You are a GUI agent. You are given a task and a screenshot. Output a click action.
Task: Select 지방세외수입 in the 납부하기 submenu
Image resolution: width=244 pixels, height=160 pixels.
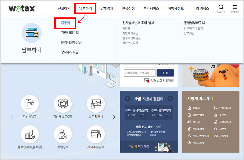click(x=70, y=33)
